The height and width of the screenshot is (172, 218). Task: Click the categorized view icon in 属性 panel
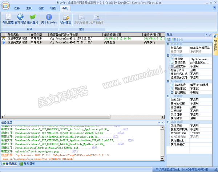coord(169,40)
